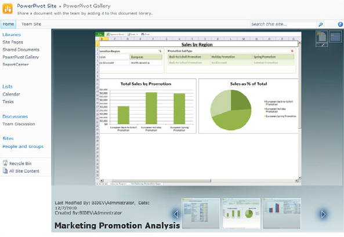Open People and Groups
344x237 pixels.
point(23,147)
